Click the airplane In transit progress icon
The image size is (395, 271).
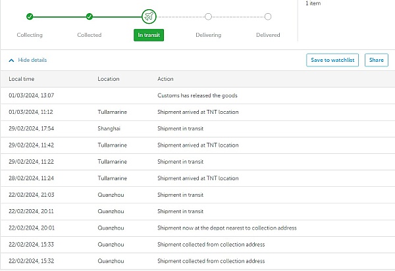tap(149, 16)
